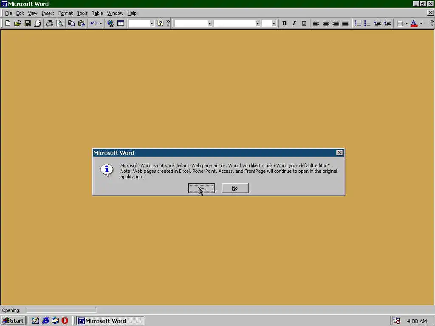Justify the text
435x326 pixels.
[345, 23]
